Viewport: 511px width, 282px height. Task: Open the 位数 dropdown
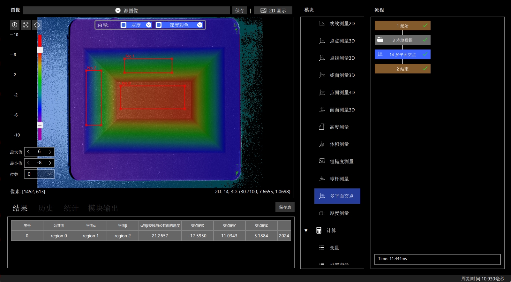tap(39, 174)
